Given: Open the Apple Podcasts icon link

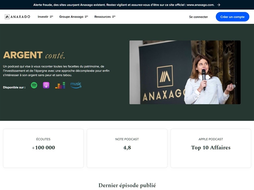Looking at the screenshot, I should pos(46,85).
